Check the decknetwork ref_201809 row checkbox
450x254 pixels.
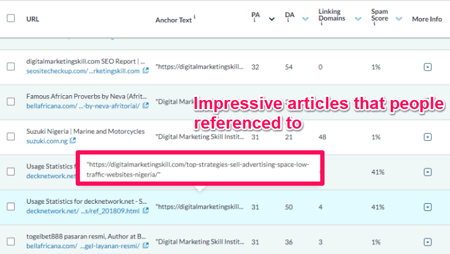pyautogui.click(x=11, y=207)
